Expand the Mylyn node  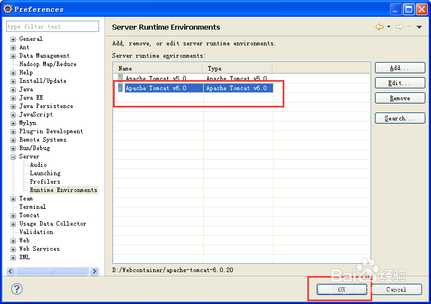(13, 123)
